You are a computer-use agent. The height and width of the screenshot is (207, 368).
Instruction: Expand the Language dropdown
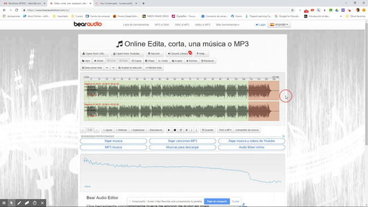279,24
